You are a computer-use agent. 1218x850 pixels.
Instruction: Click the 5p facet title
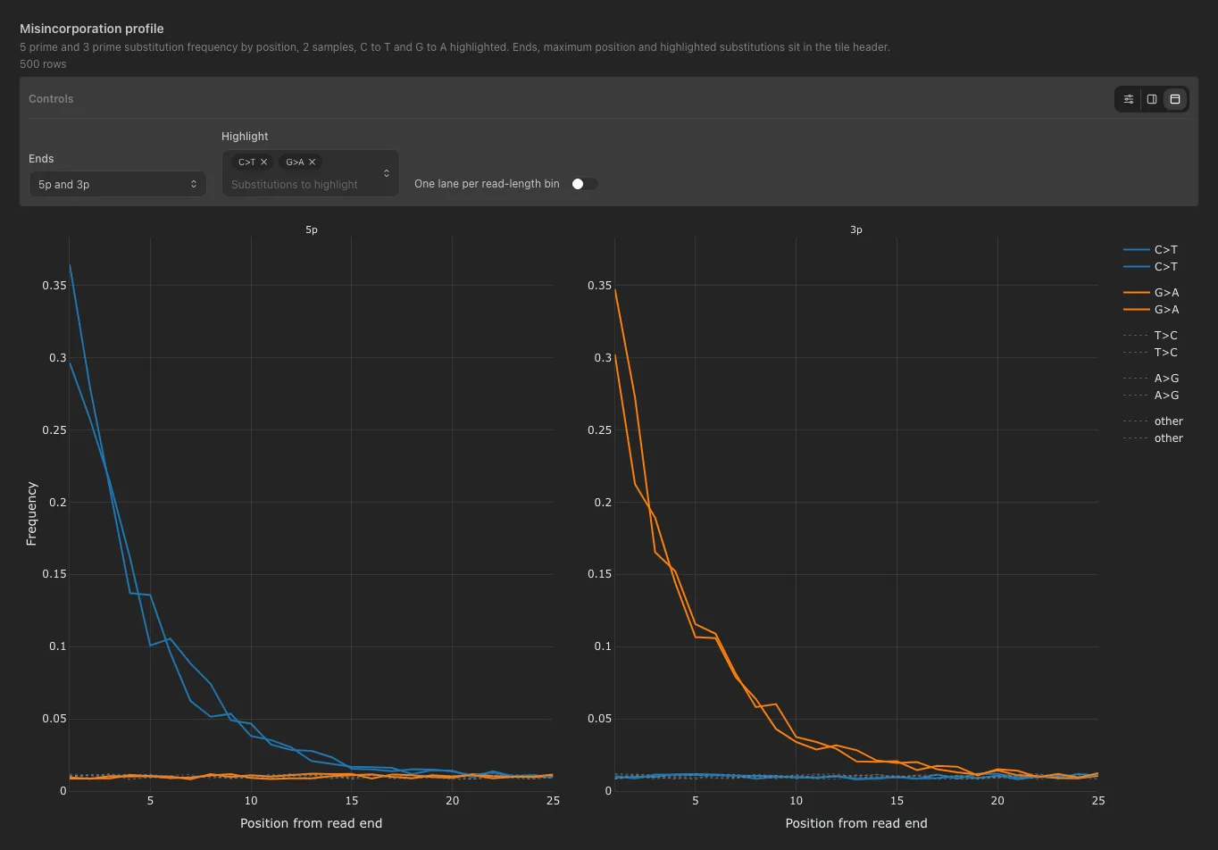pos(312,230)
